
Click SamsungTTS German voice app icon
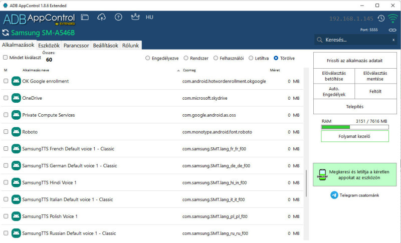click(16, 165)
